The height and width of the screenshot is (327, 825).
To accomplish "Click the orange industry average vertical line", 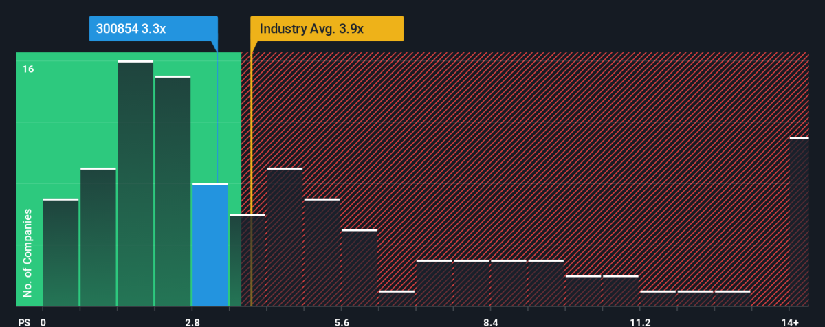I will 251,179.
